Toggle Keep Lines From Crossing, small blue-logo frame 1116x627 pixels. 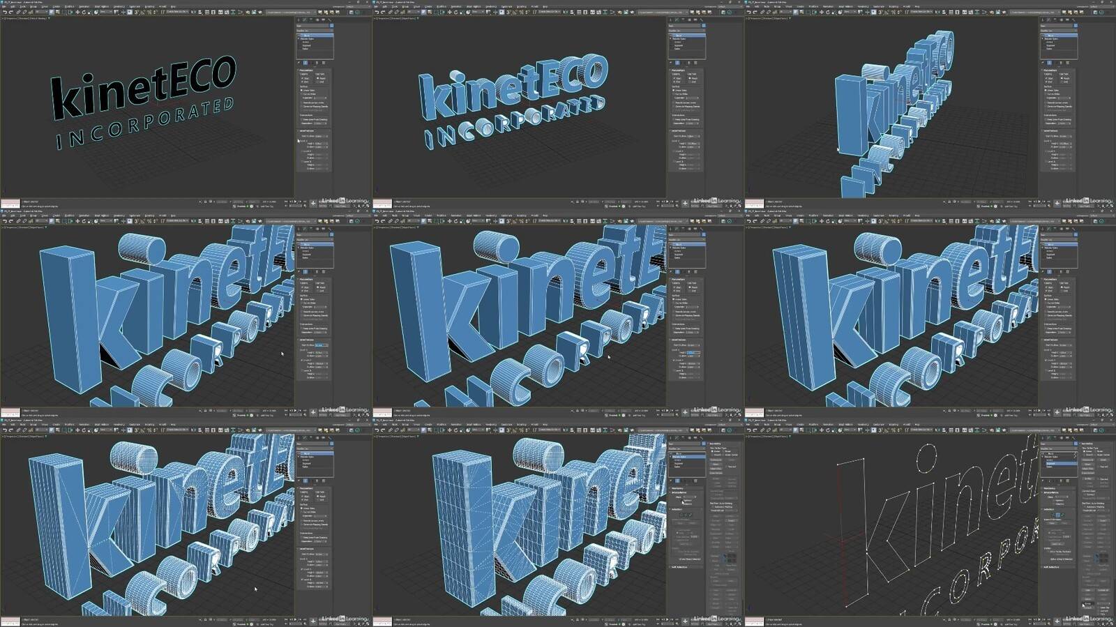pyautogui.click(x=674, y=119)
